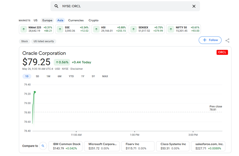The height and width of the screenshot is (156, 239).
Task: Select the 1Y chart range
Action: (x=83, y=76)
